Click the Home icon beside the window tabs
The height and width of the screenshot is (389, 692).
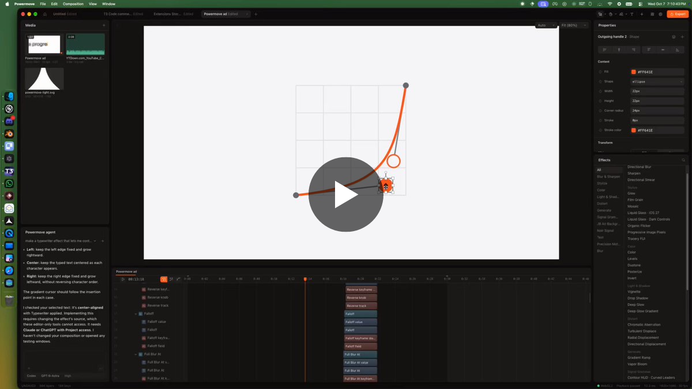pyautogui.click(x=46, y=14)
